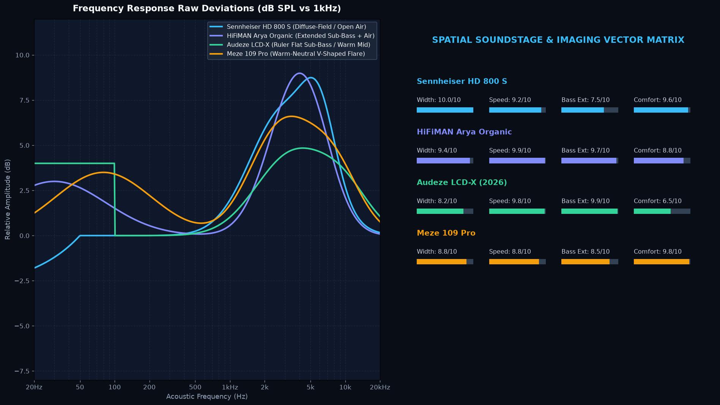Click the Spatial Soundstage & Imaging Vector Matrix heading

point(558,40)
